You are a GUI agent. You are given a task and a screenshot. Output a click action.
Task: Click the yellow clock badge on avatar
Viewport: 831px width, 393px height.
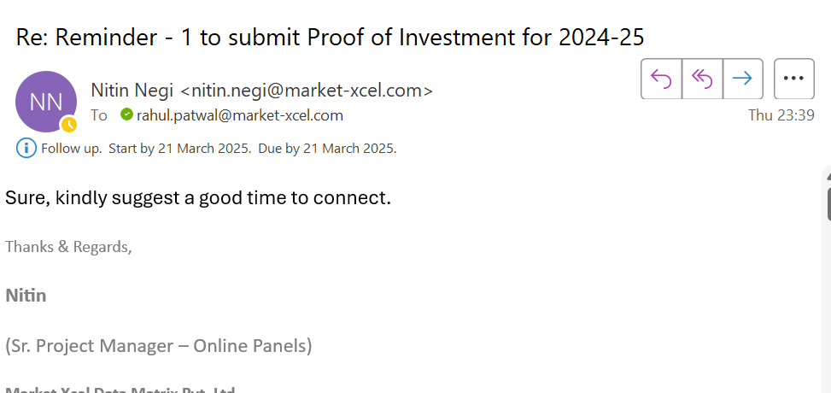pyautogui.click(x=69, y=126)
